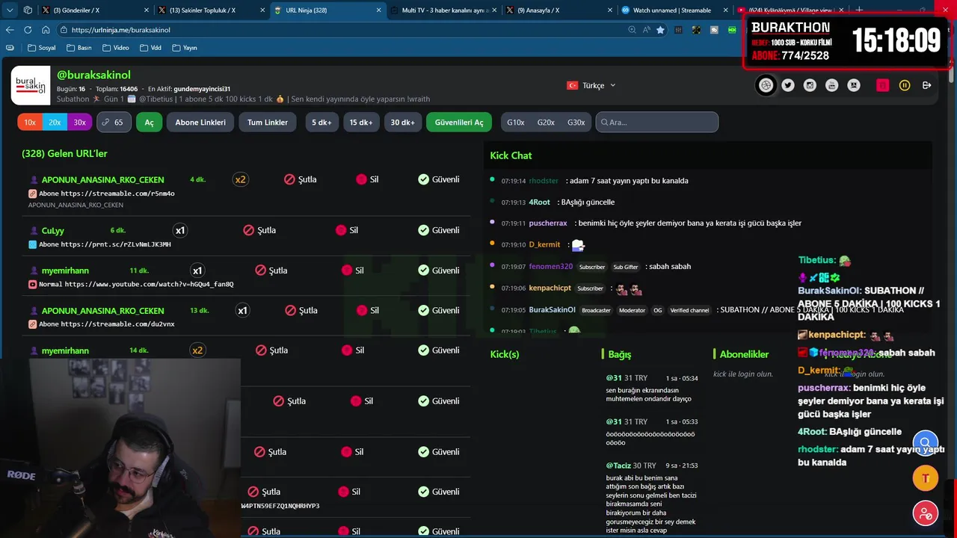Click the x1 badge on CuLyy row

[179, 230]
